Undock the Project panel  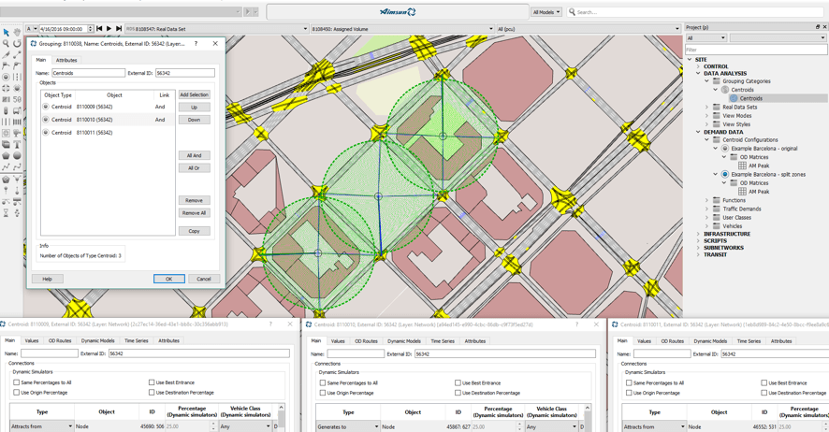[x=818, y=27]
